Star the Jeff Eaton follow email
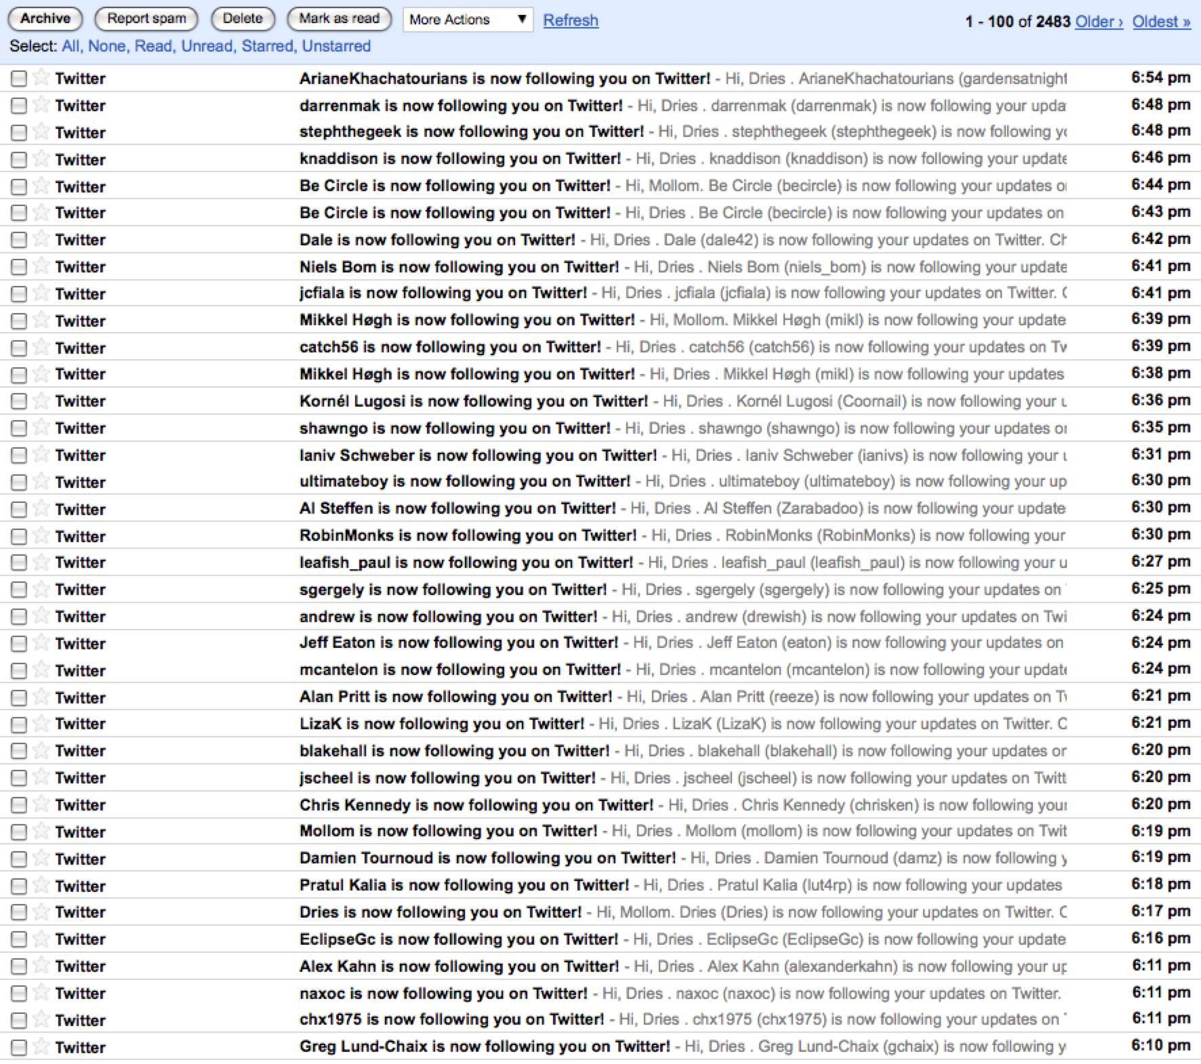The height and width of the screenshot is (1064, 1201). pos(41,642)
